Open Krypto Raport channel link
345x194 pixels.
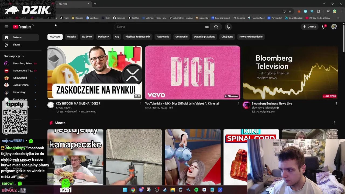tap(64, 108)
